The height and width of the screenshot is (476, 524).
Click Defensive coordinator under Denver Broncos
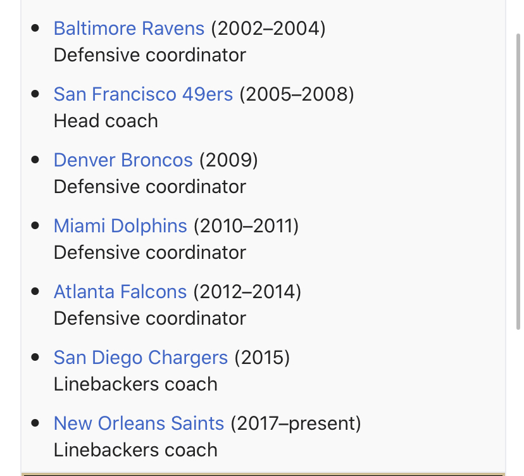[x=150, y=187]
